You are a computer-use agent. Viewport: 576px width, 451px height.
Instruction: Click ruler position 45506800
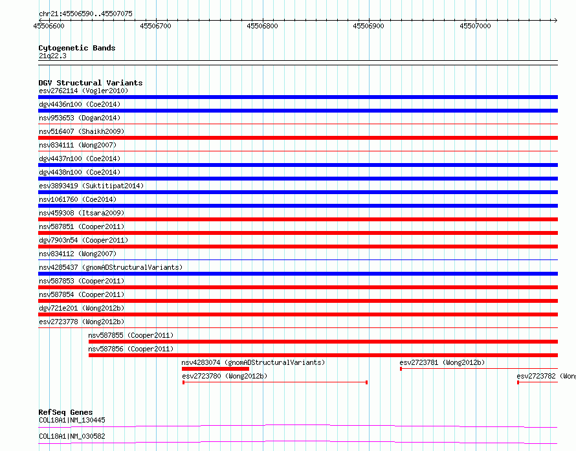tap(262, 26)
